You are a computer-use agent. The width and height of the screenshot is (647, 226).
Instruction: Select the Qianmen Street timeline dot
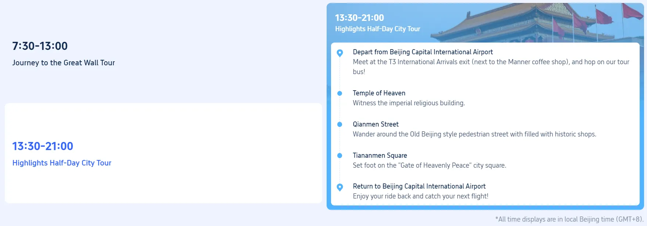click(339, 124)
